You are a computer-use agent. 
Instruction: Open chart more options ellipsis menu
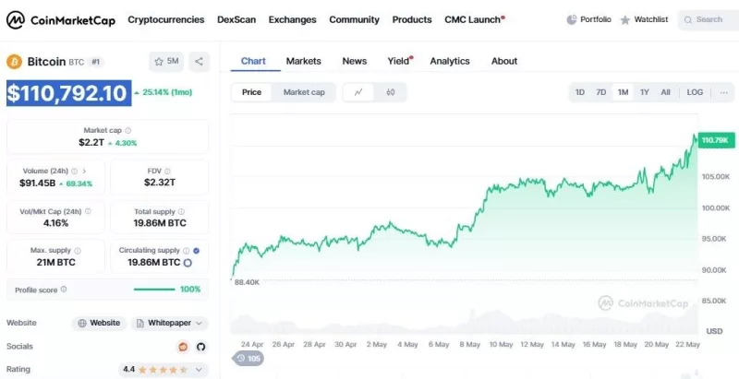click(723, 92)
